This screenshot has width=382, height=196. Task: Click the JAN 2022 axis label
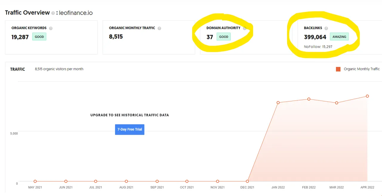[x=278, y=187]
